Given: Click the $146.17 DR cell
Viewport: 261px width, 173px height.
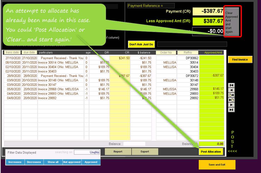Looking at the screenshot, I should pyautogui.click(x=99, y=89).
